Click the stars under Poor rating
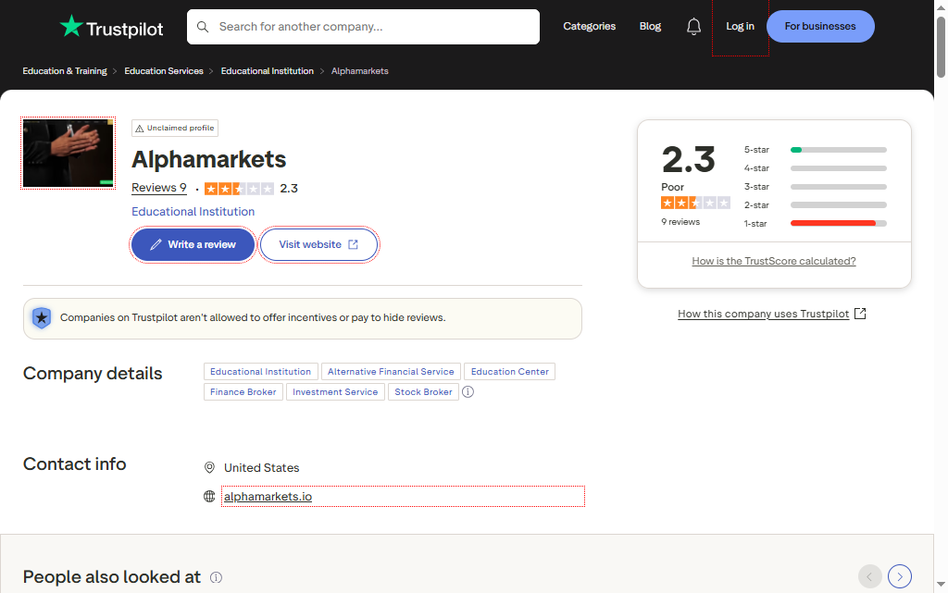948x593 pixels. click(695, 203)
